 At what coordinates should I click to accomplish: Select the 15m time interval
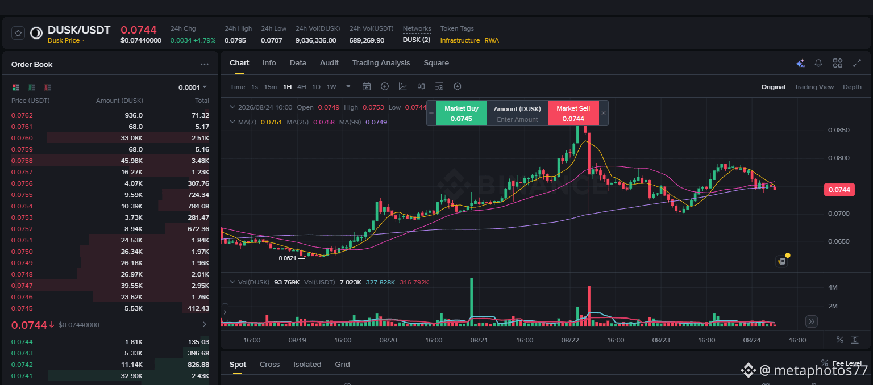[271, 87]
